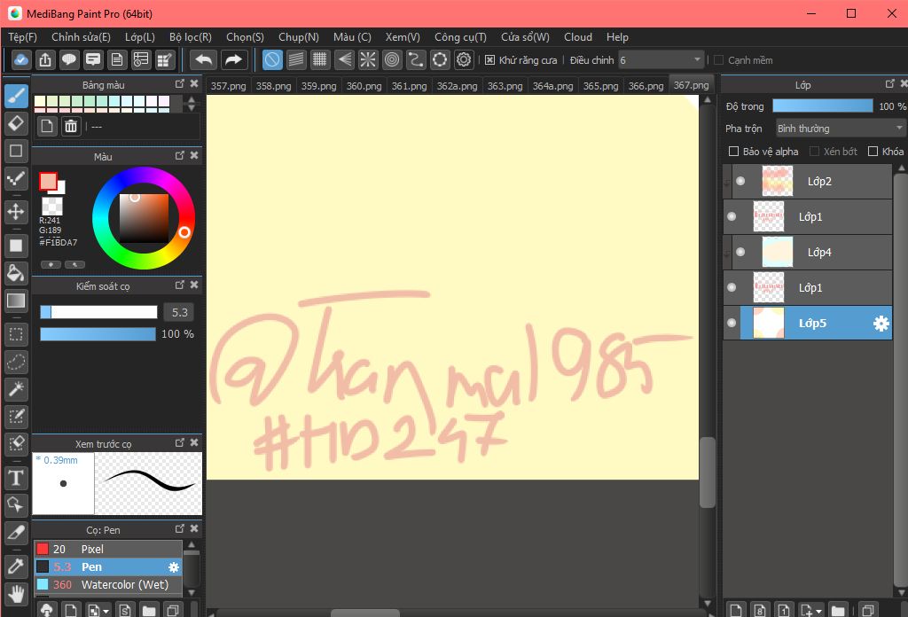Click the Lớp4 layer thumbnail

777,252
